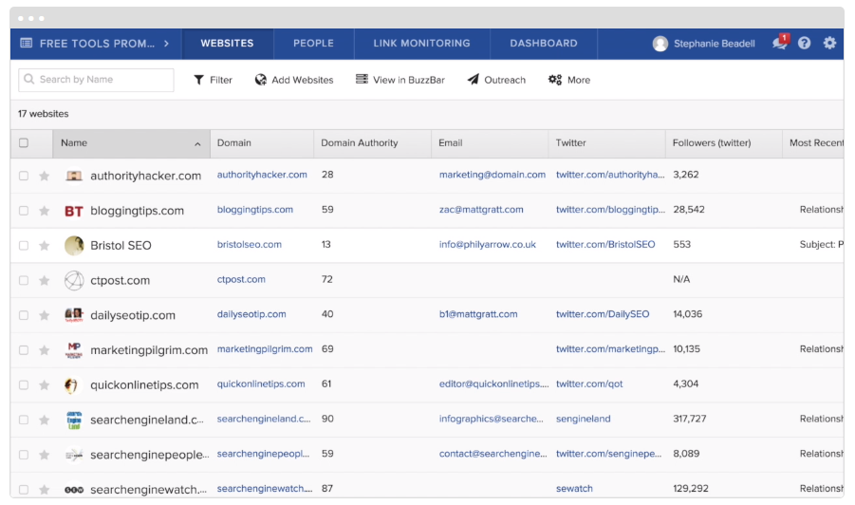The width and height of the screenshot is (855, 505).
Task: Star the searchenginepeople row
Action: [45, 455]
